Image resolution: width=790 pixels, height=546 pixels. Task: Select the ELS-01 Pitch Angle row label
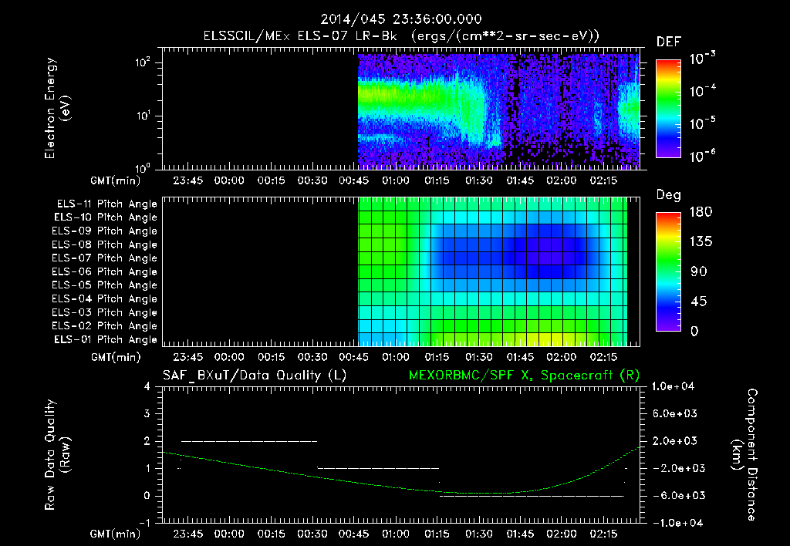point(106,339)
